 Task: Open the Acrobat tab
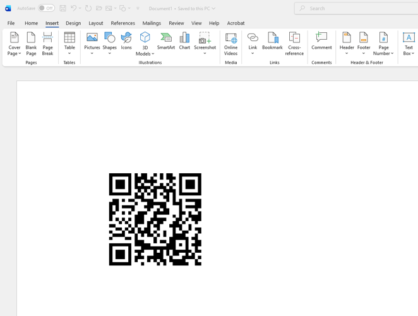236,23
